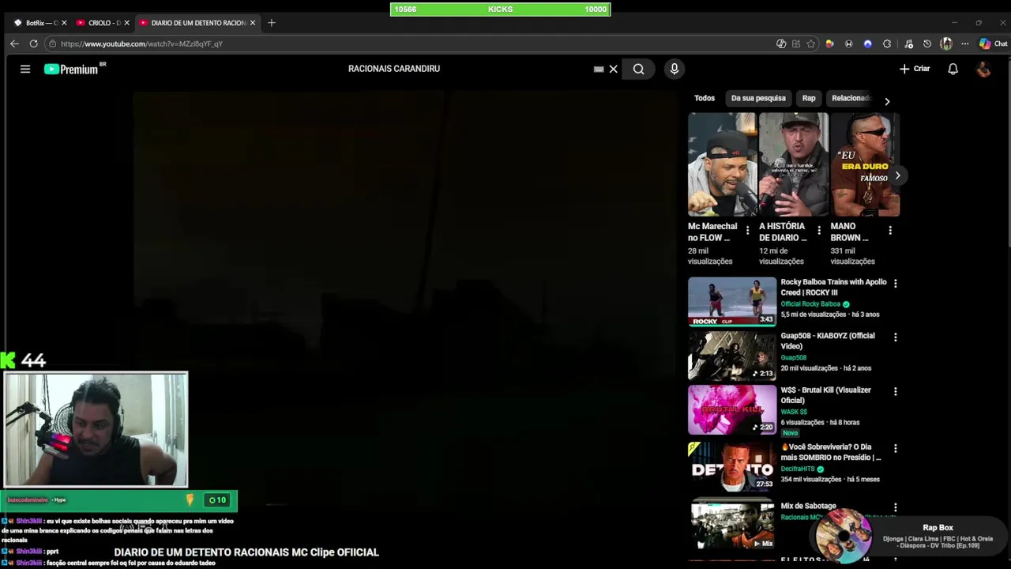
Task: Open the Official Rocky Balboa channel link
Action: point(810,304)
